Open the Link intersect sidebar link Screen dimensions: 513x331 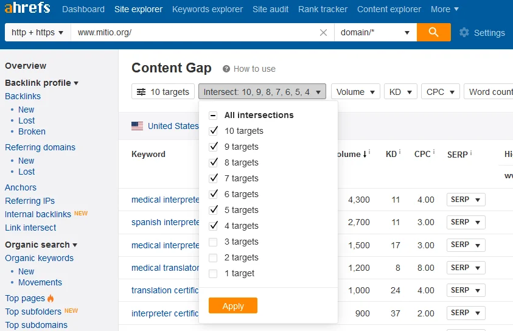click(x=30, y=228)
